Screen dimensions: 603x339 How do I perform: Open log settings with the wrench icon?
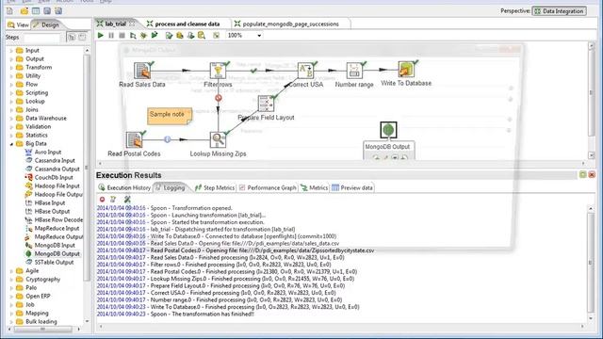[x=127, y=199]
